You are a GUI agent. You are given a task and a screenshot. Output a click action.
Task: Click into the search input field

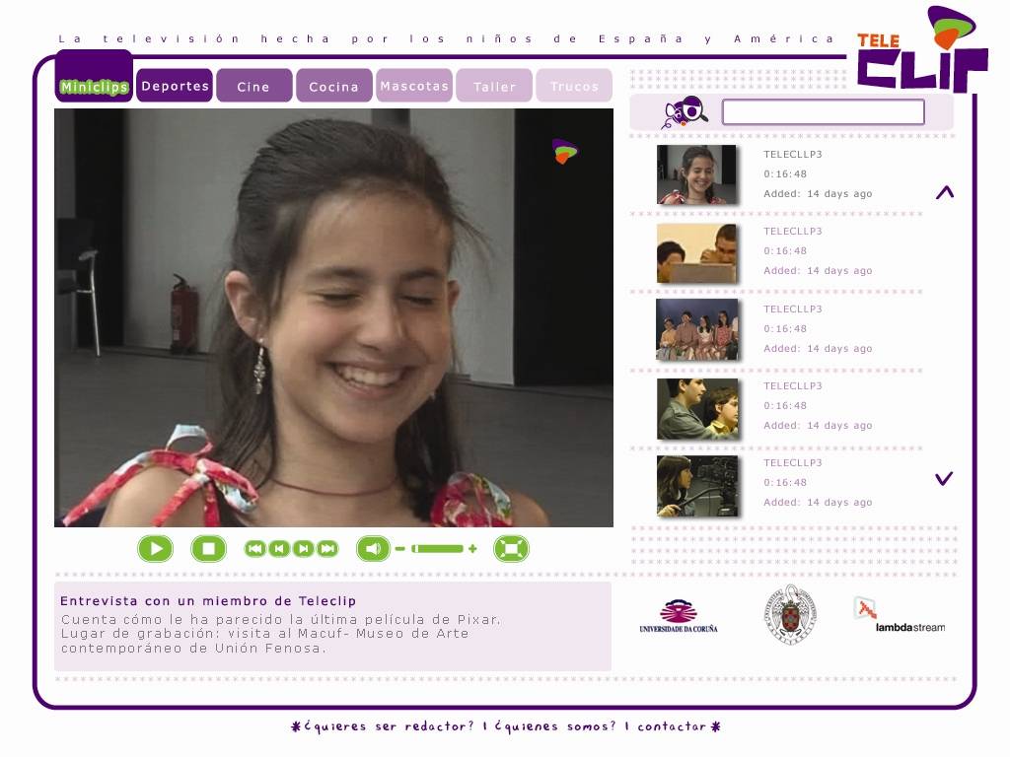(x=824, y=112)
